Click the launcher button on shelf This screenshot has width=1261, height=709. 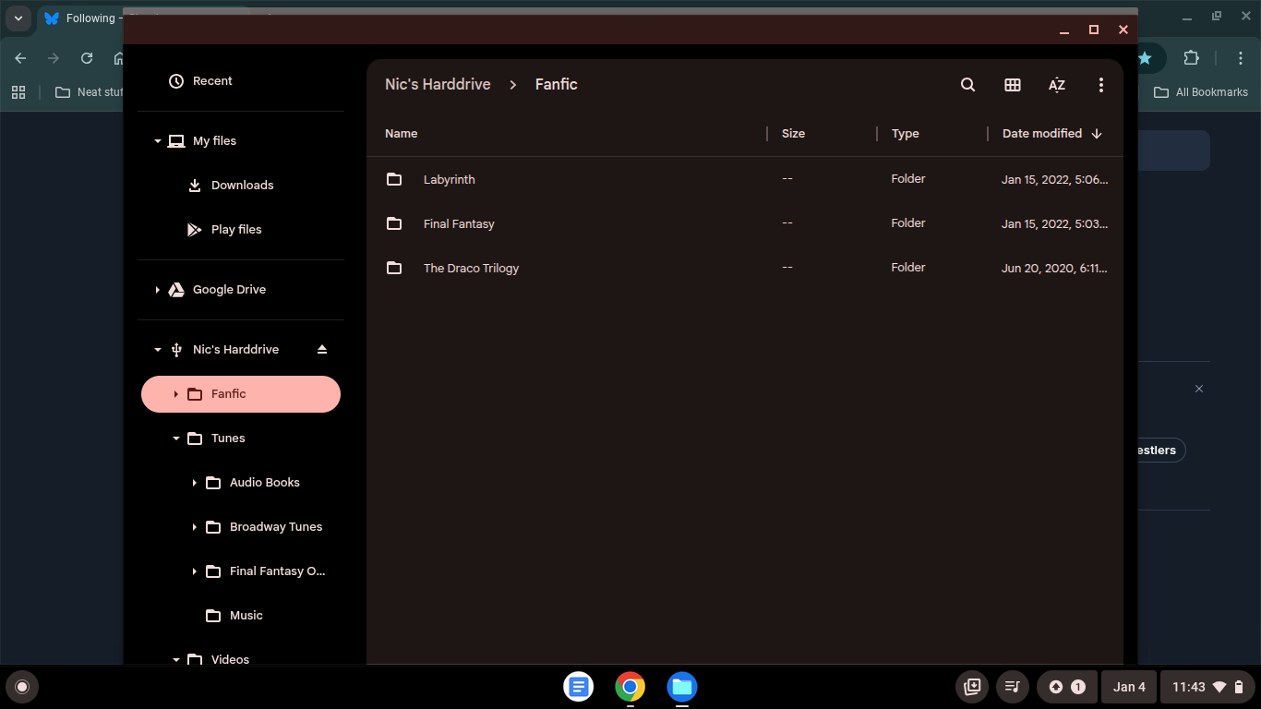[x=22, y=687]
